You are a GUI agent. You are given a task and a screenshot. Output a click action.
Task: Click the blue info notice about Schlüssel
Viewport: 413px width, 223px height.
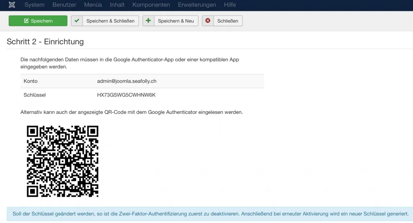tap(210, 214)
